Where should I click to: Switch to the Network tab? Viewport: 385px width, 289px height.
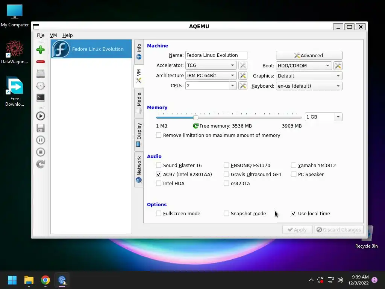tap(139, 169)
